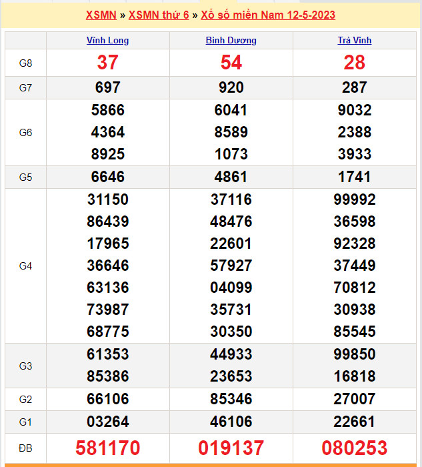Click G1 number 46106
Screen dimensions: 422x467
pyautogui.click(x=231, y=422)
